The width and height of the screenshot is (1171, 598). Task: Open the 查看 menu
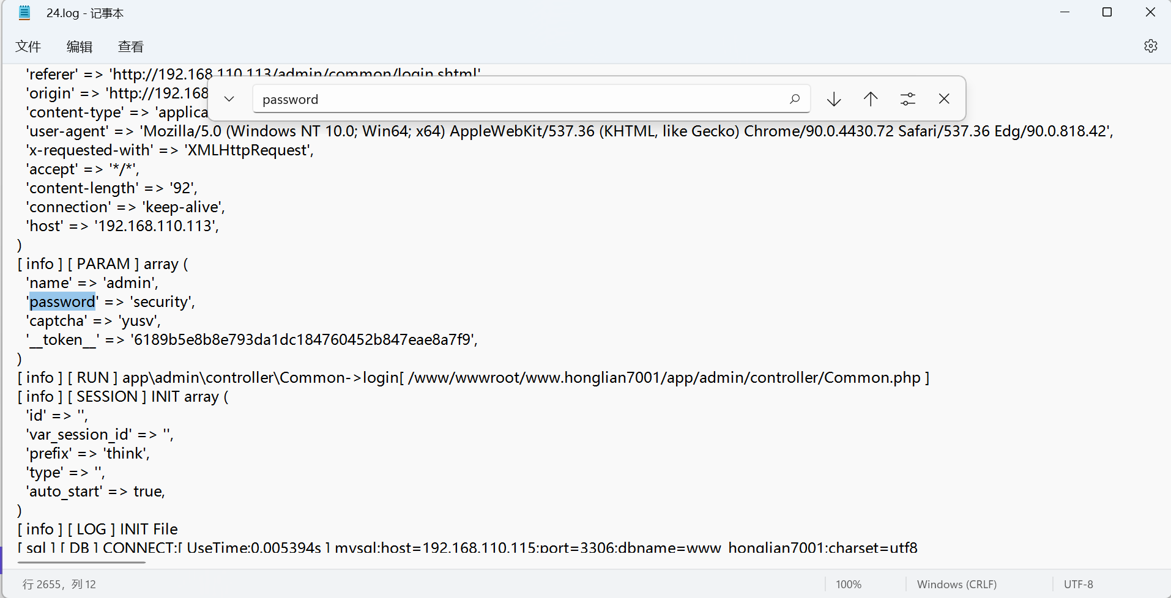pos(131,46)
